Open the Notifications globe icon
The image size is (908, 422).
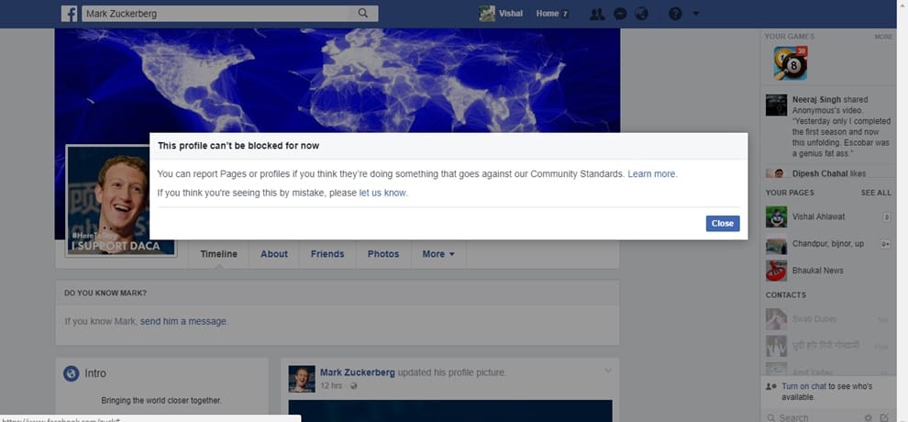click(x=641, y=14)
